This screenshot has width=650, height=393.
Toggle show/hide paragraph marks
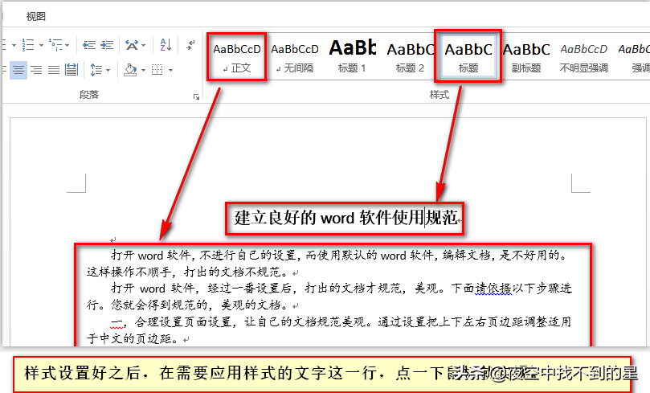[x=190, y=44]
